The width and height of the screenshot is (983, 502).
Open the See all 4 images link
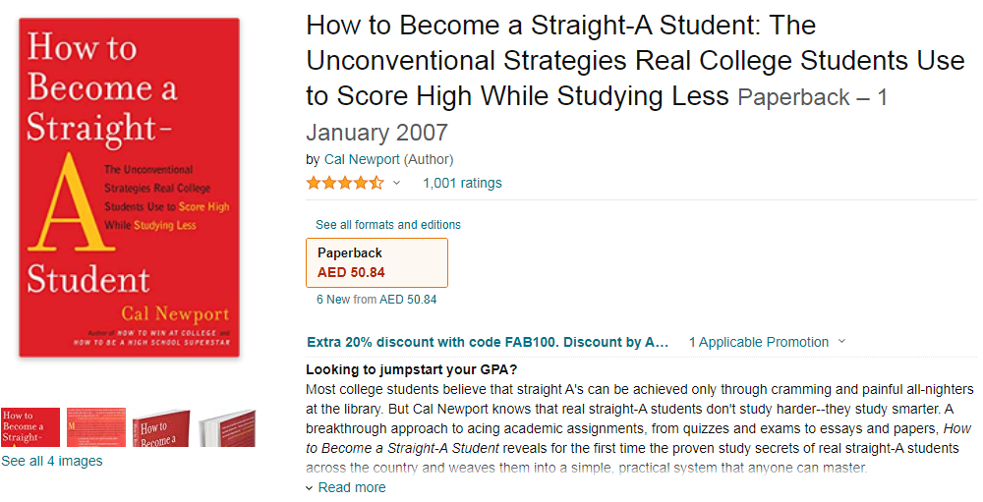(x=51, y=461)
